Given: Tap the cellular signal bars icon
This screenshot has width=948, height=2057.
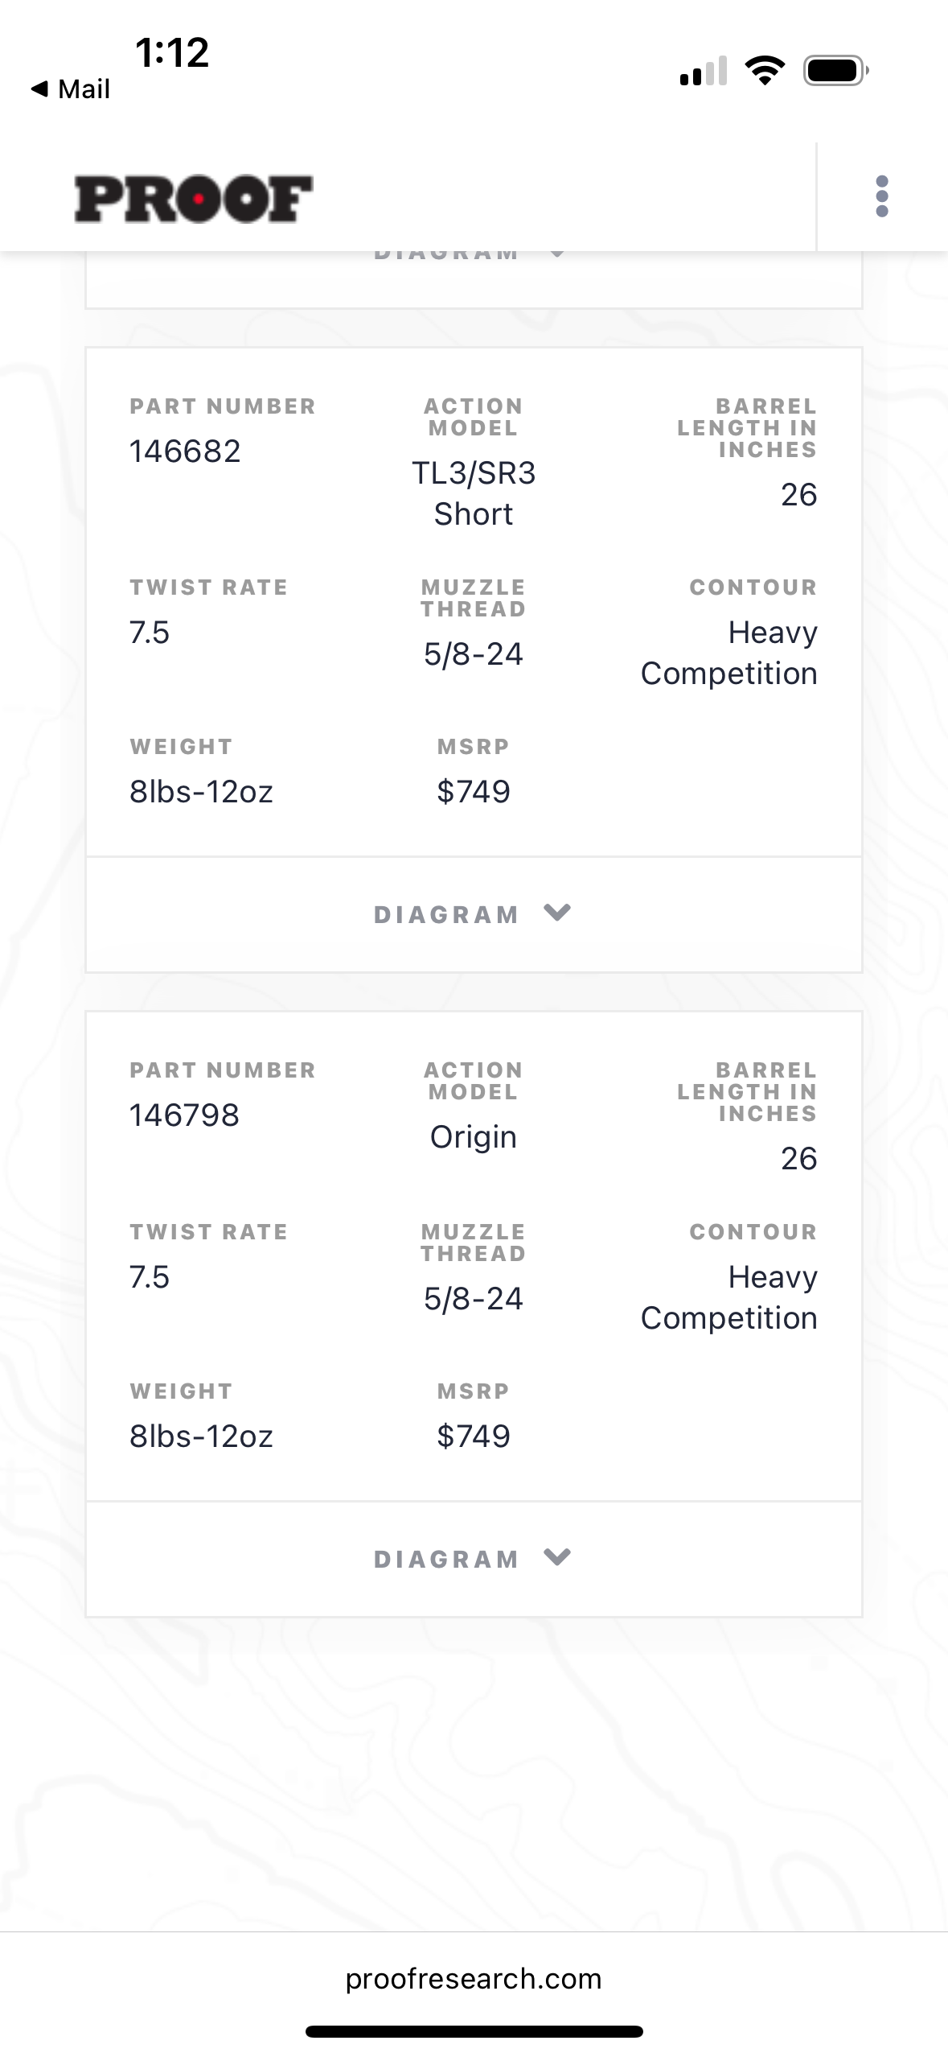Looking at the screenshot, I should tap(703, 71).
